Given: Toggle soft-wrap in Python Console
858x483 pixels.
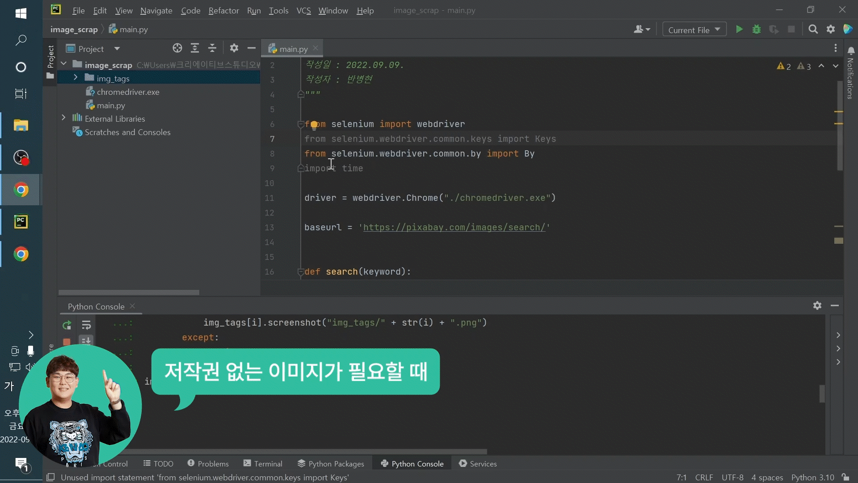Looking at the screenshot, I should [x=86, y=325].
